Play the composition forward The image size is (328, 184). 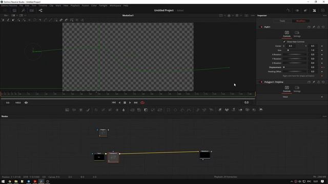click(130, 103)
